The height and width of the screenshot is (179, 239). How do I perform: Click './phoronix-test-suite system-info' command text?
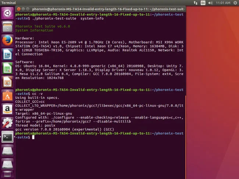click(x=68, y=18)
